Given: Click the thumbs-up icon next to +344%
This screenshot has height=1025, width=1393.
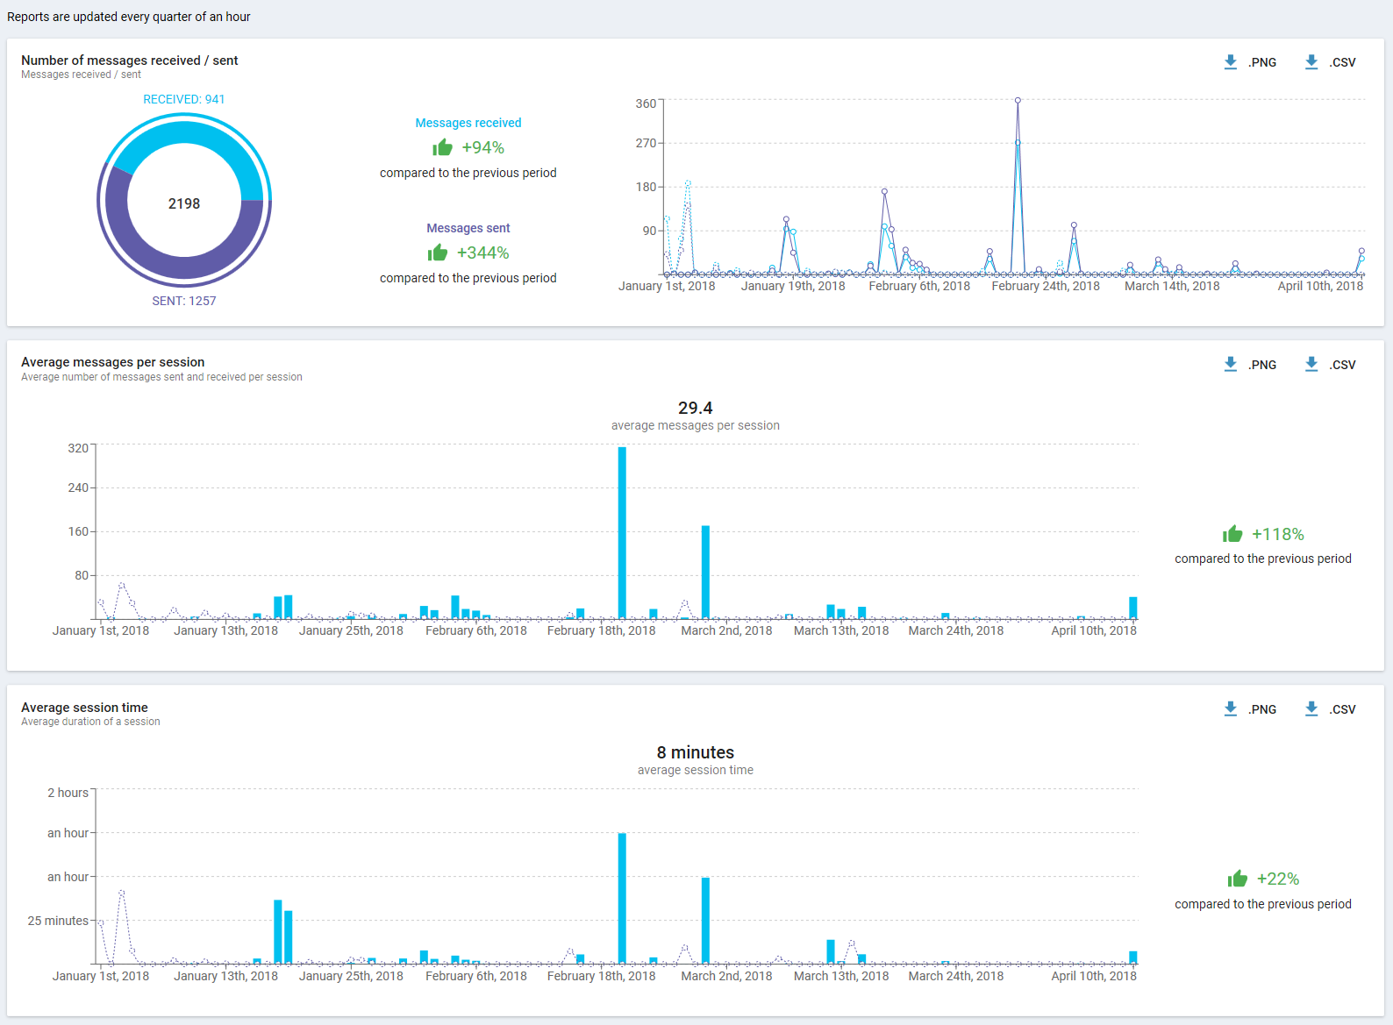Looking at the screenshot, I should pyautogui.click(x=438, y=253).
